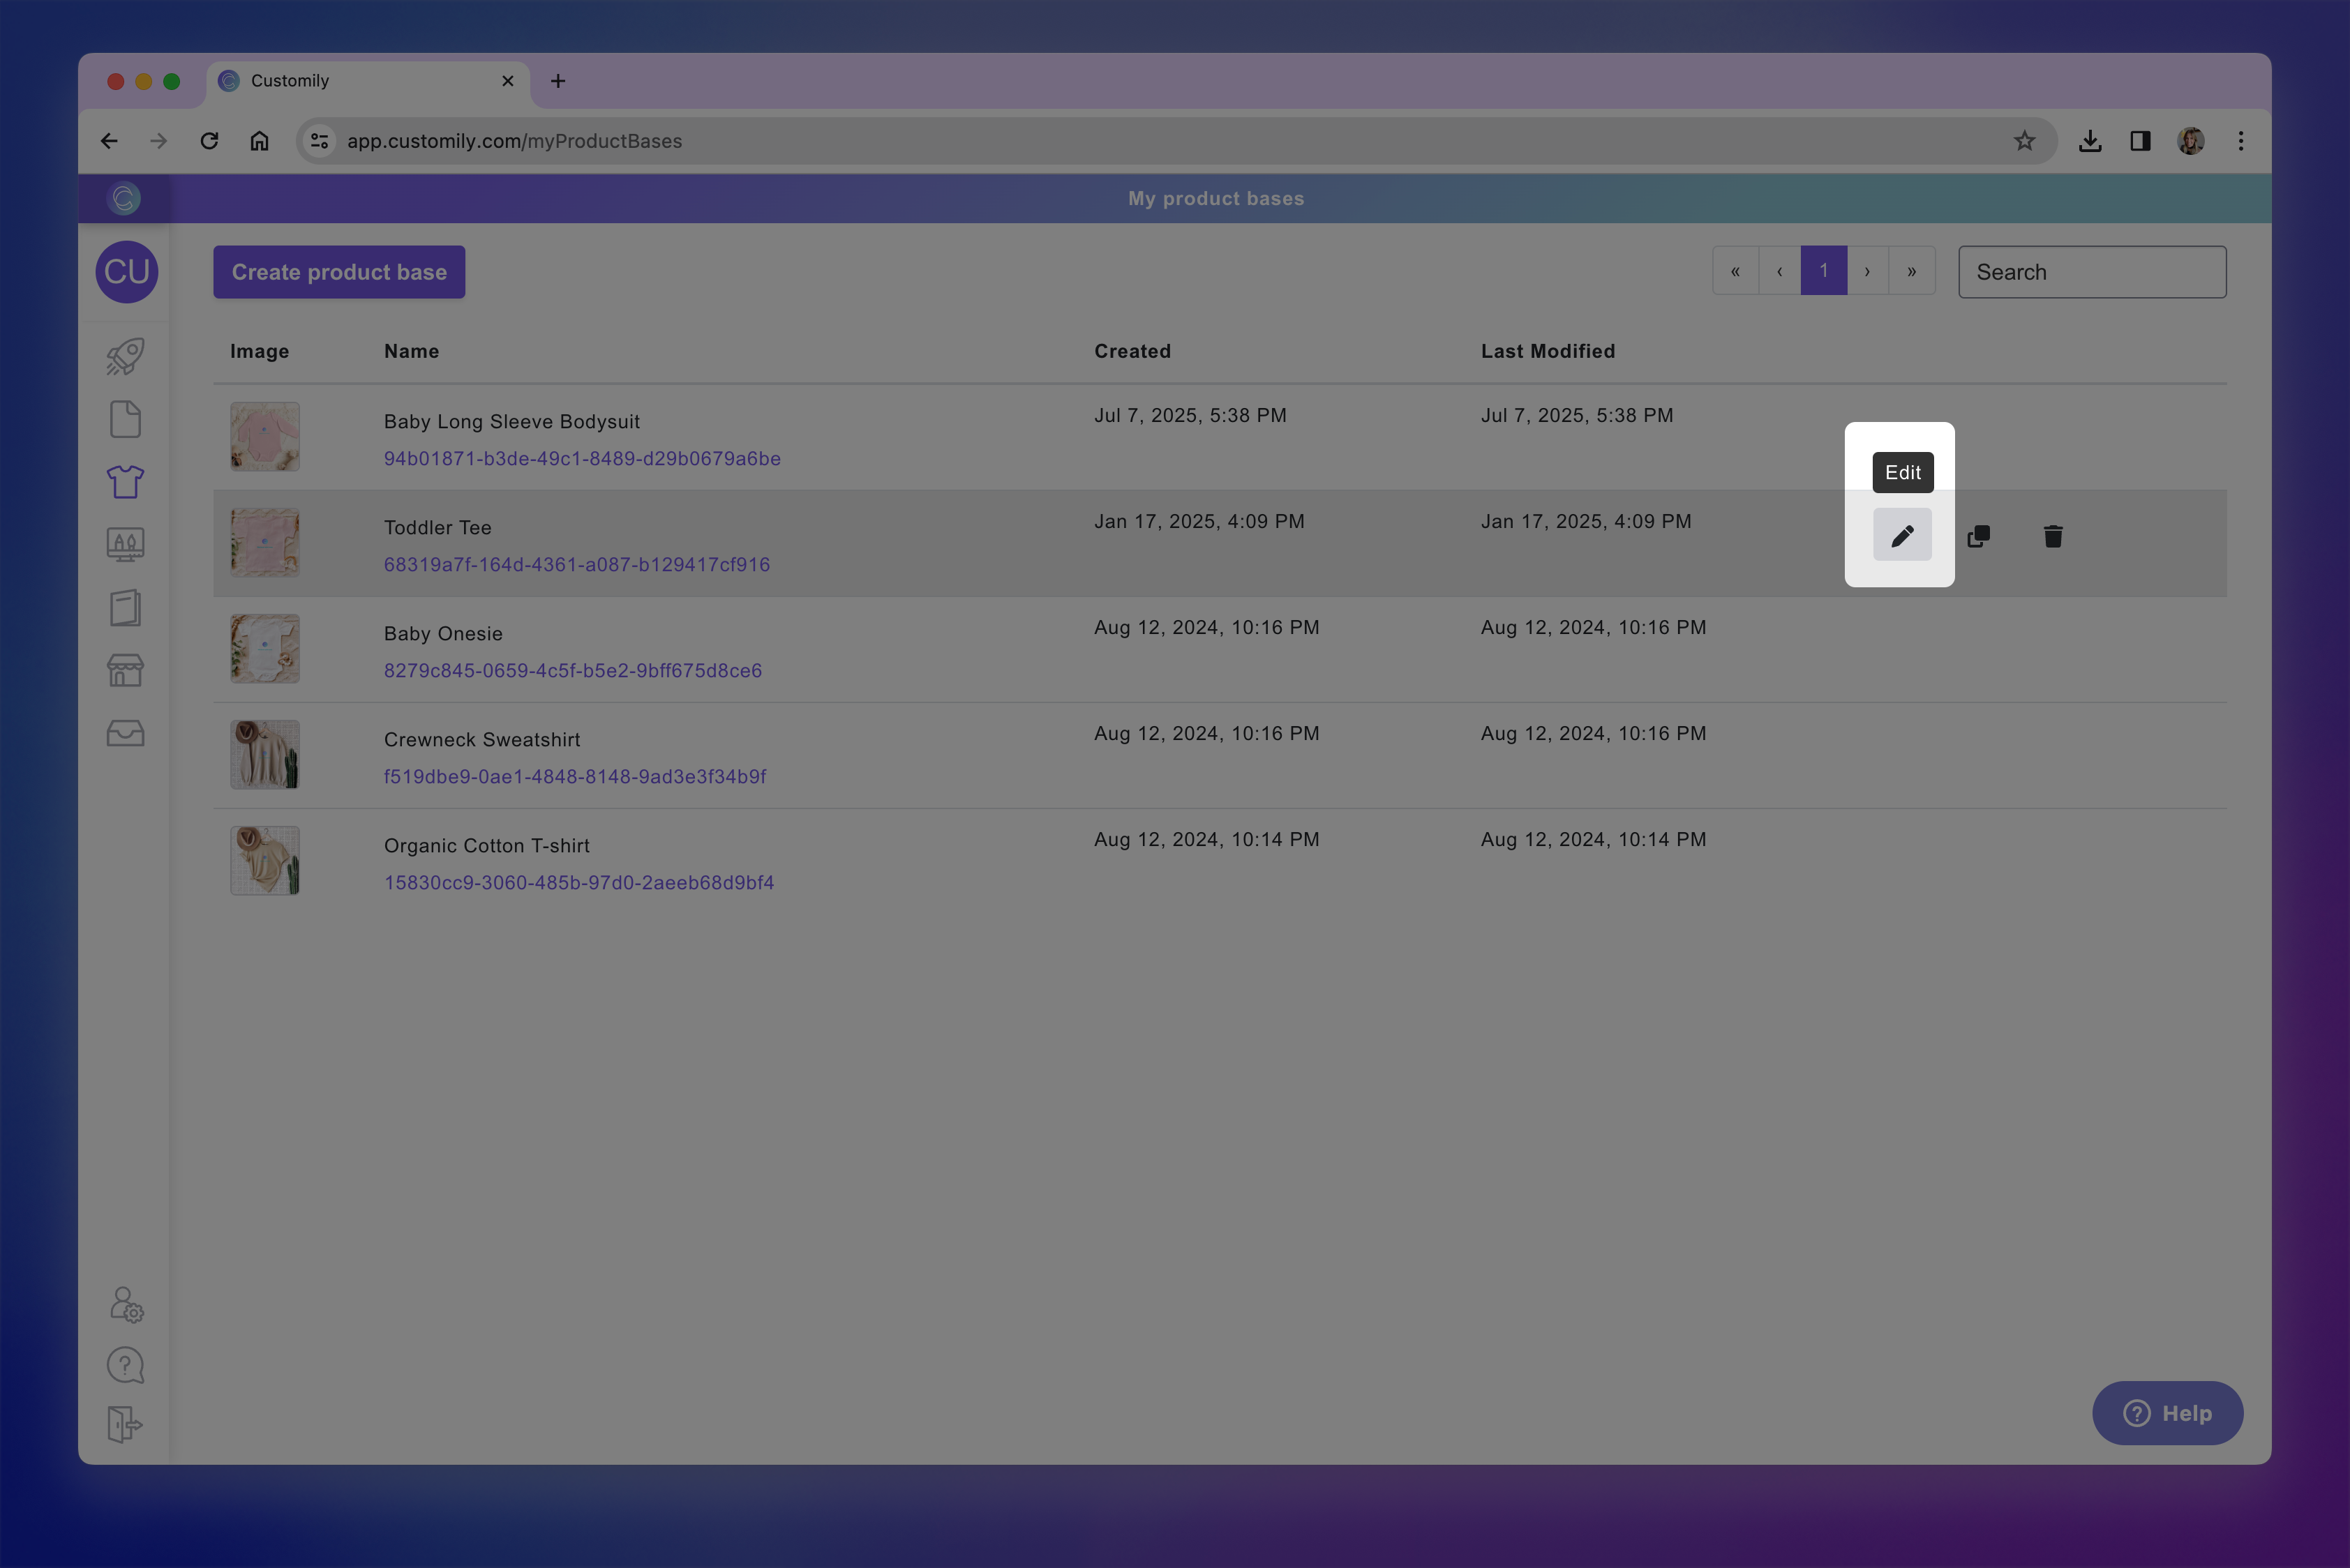Viewport: 2350px width, 1568px height.
Task: Click the help question bubble sidebar icon
Action: click(x=125, y=1365)
